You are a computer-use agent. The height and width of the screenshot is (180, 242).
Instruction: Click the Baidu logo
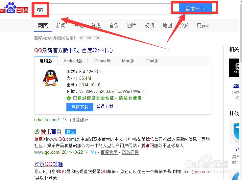click(14, 8)
